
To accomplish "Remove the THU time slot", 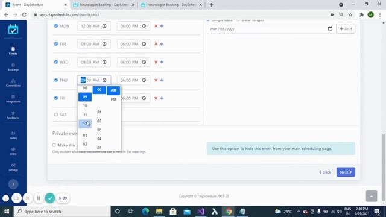I will 156,80.
